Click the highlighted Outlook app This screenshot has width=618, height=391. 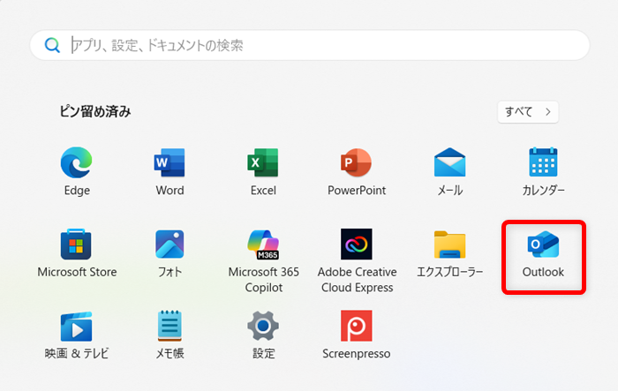(543, 255)
